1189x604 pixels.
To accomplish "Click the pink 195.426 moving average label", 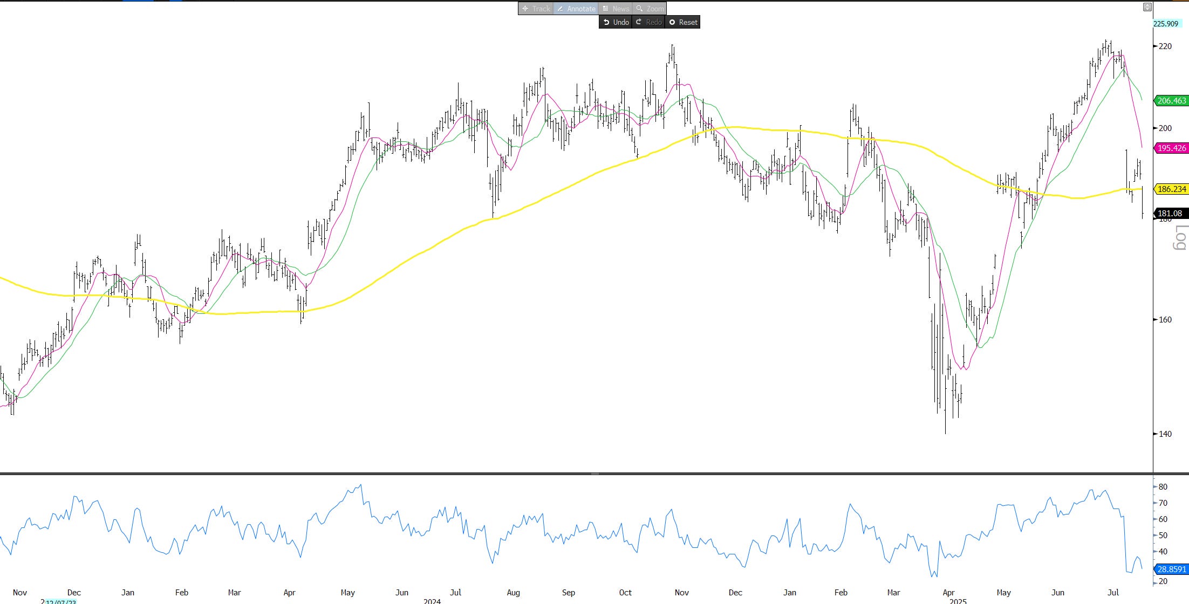I will point(1171,148).
